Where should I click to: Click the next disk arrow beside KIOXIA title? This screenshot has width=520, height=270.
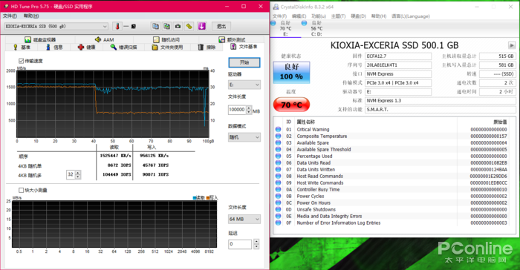pos(512,45)
